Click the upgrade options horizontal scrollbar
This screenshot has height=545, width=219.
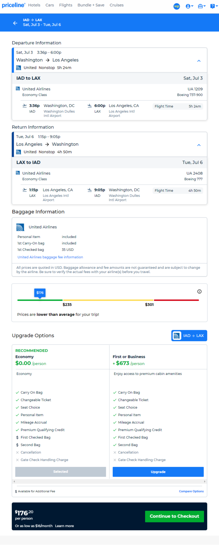(x=109, y=482)
